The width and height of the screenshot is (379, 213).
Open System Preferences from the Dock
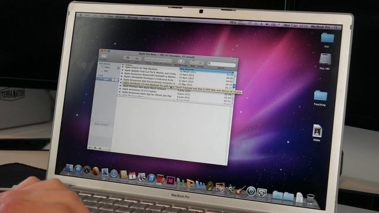click(262, 193)
